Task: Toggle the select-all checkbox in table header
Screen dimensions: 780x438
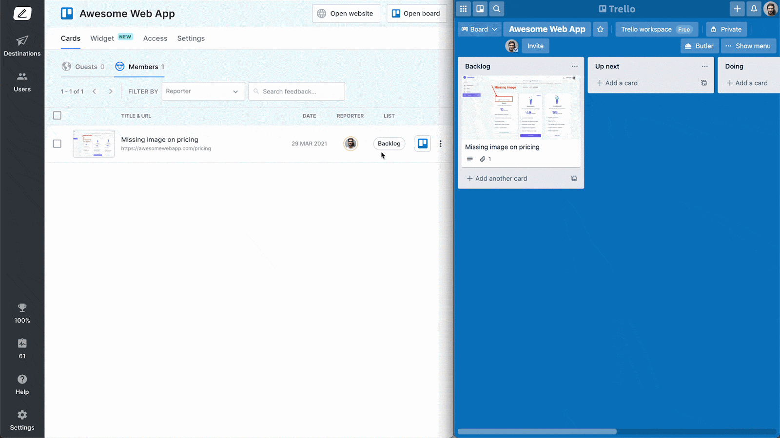Action: click(57, 116)
